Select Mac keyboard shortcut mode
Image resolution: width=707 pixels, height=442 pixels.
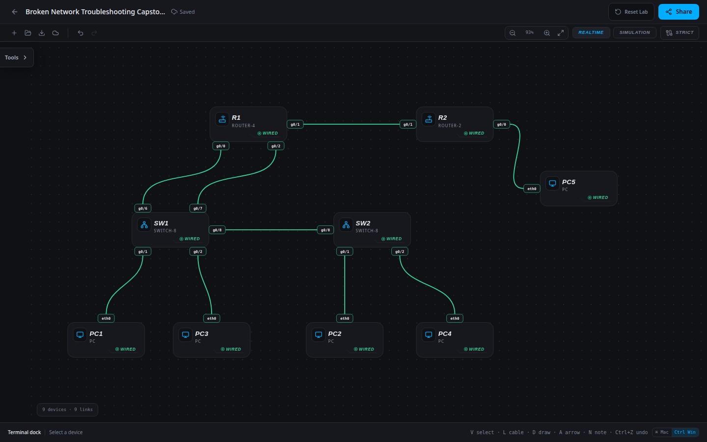662,432
